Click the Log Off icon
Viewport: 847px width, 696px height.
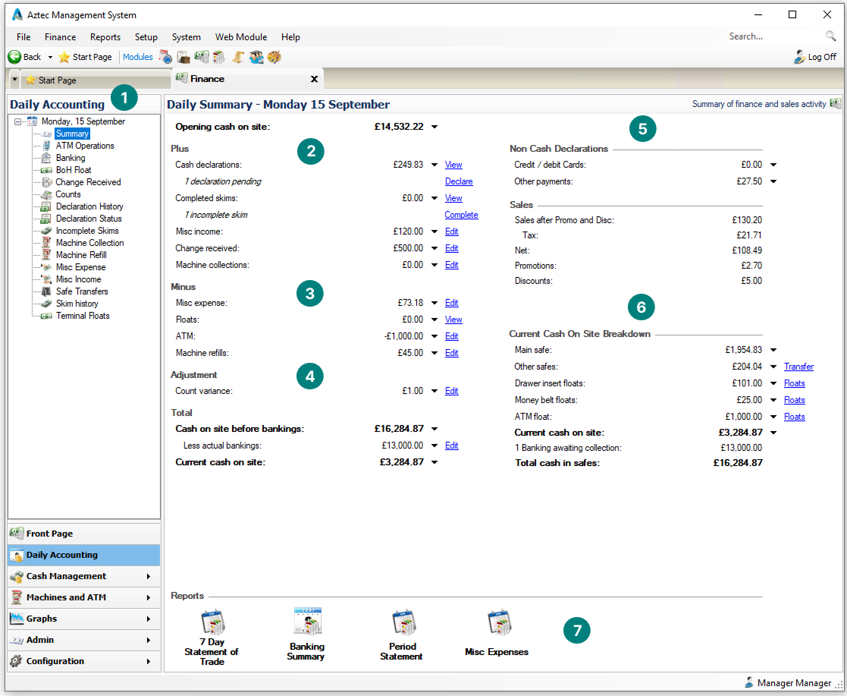coord(799,57)
